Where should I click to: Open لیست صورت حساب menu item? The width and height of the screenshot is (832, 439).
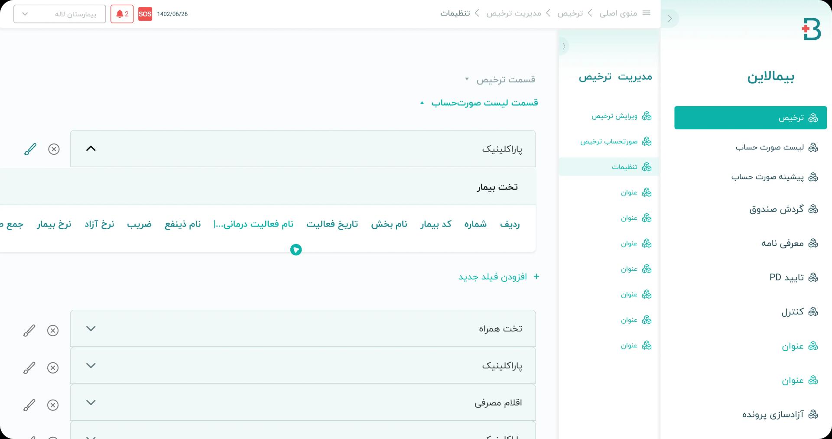pos(777,147)
